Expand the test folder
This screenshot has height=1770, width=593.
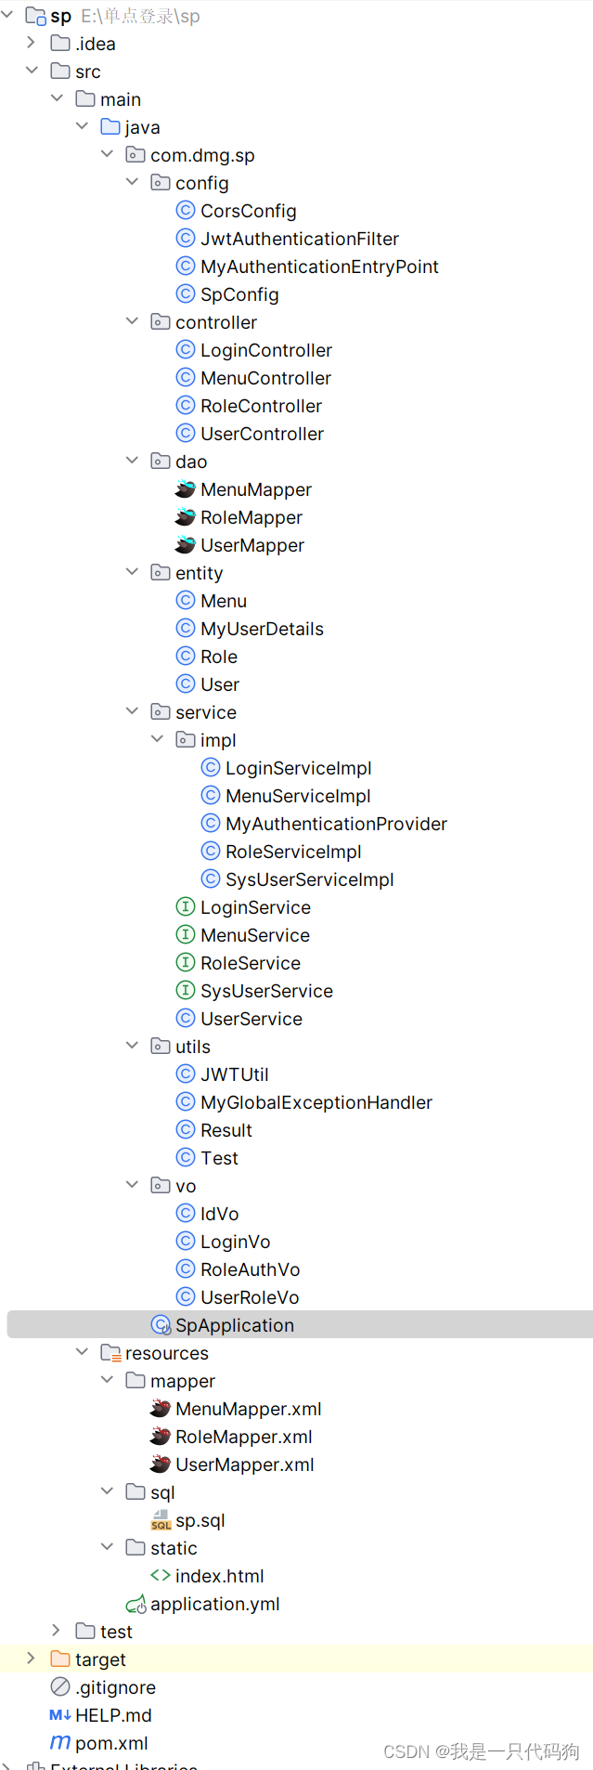click(56, 1632)
